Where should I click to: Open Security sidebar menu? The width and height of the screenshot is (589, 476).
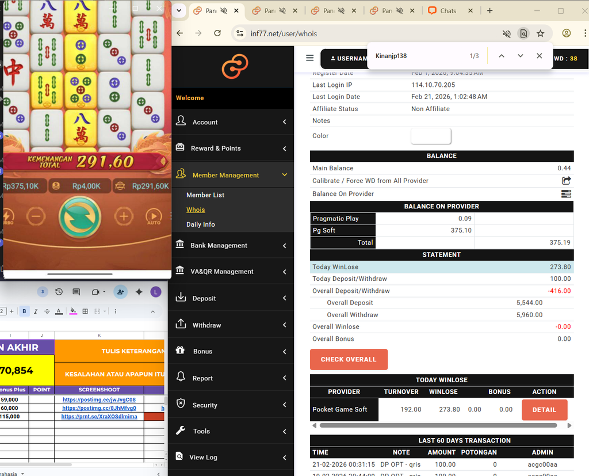coord(232,405)
